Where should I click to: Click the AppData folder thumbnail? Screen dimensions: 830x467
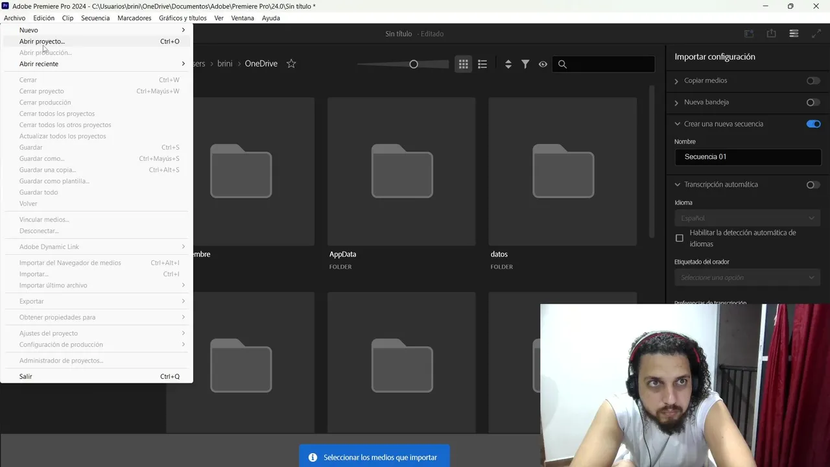click(x=401, y=171)
